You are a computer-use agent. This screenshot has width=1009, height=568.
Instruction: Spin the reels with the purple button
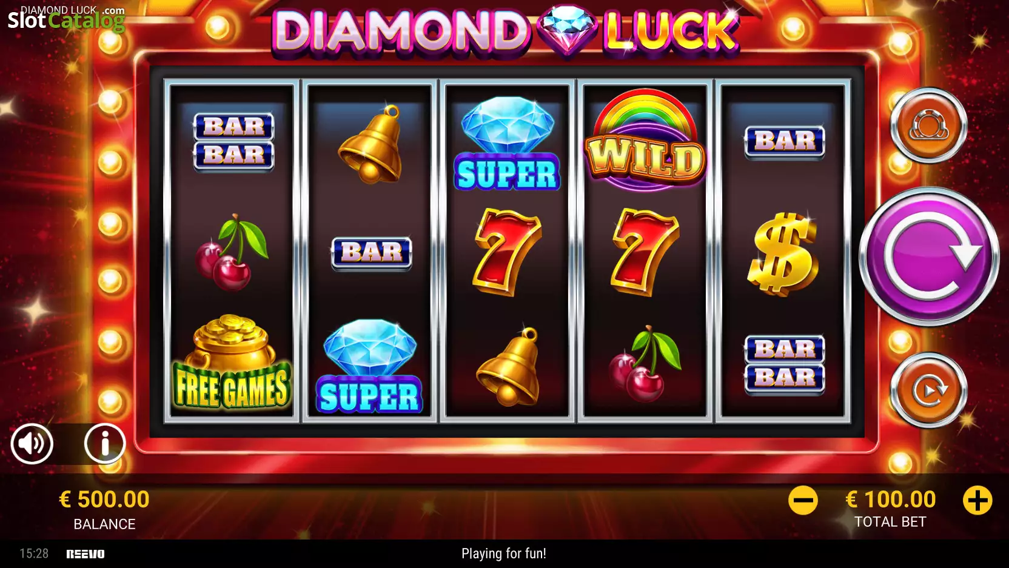click(x=928, y=256)
